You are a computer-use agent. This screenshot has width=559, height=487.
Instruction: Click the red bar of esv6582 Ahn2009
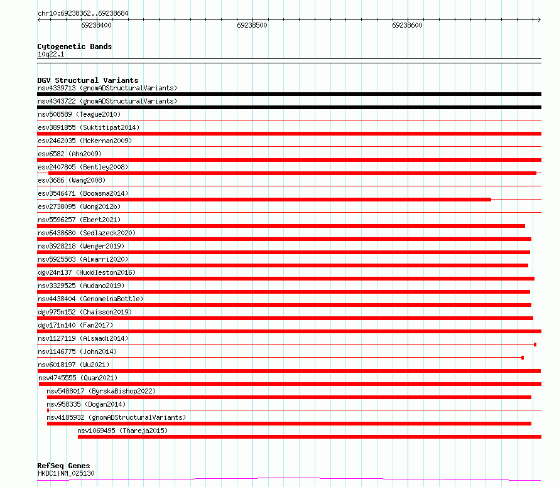[289, 160]
